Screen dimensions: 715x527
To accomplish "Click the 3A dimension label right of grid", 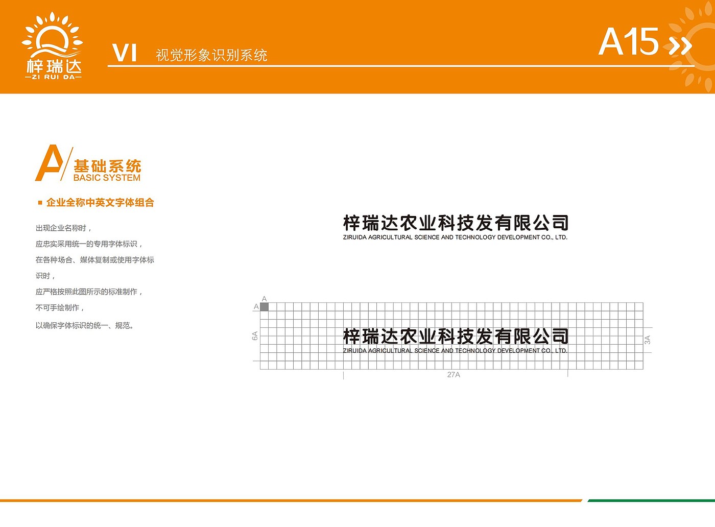I will point(647,340).
